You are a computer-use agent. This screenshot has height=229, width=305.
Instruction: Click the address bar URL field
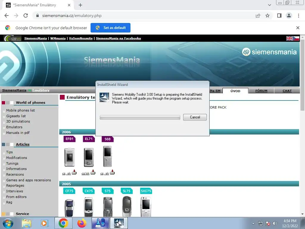144,16
